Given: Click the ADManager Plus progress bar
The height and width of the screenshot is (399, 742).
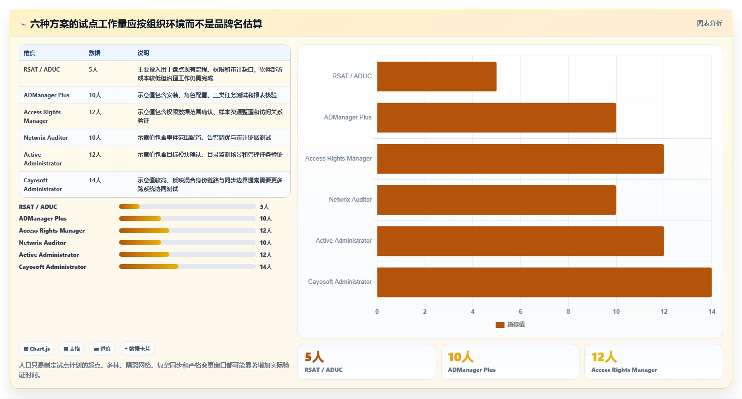Looking at the screenshot, I should click(x=187, y=219).
